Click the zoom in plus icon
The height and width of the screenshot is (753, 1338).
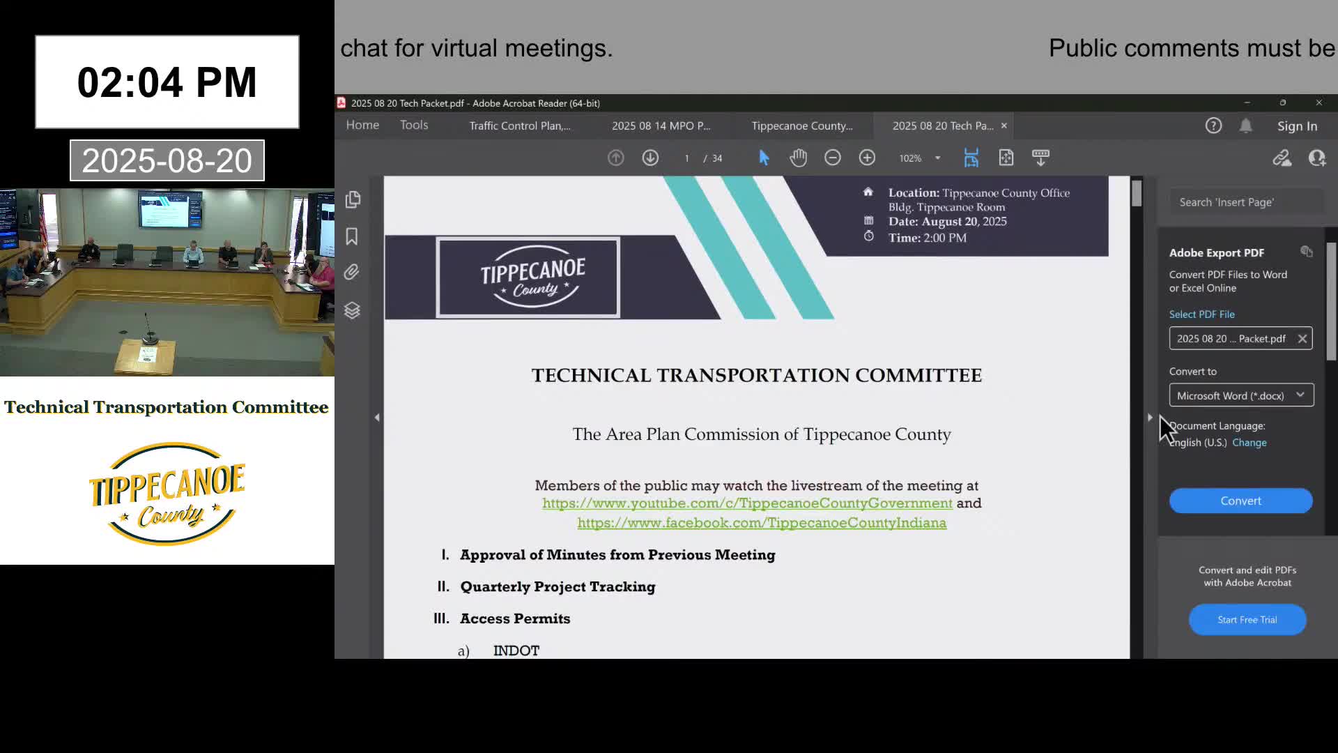[867, 158]
